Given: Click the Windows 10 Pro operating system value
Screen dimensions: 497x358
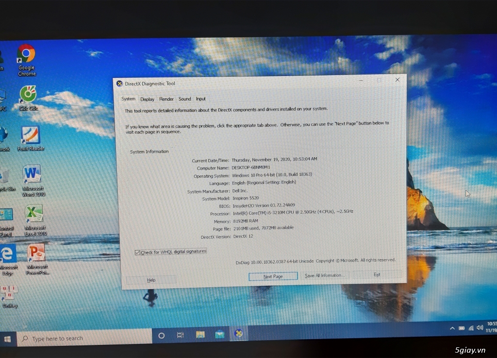Looking at the screenshot, I should coord(272,174).
